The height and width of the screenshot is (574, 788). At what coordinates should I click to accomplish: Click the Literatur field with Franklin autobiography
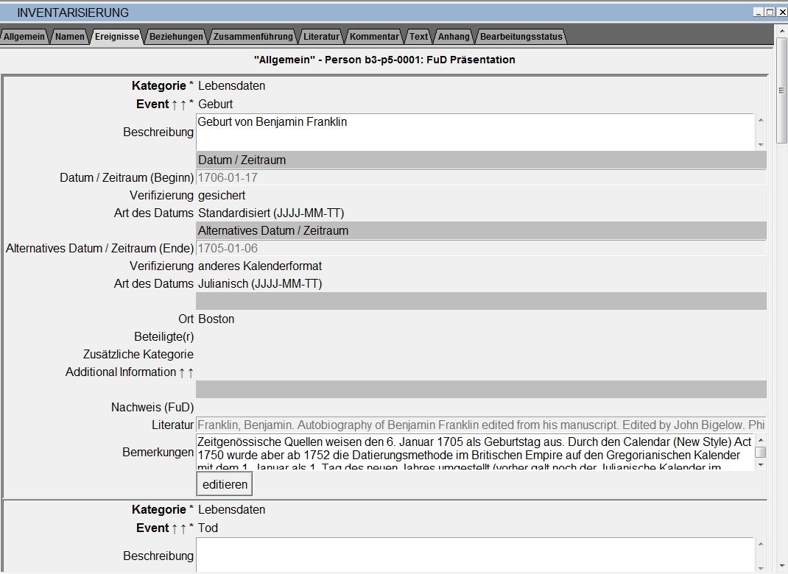tap(481, 425)
